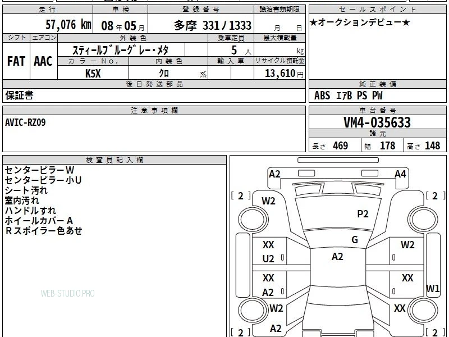This screenshot has width=449, height=337.
Task: Select recycle deposit "13,610円"
Action: [x=284, y=74]
